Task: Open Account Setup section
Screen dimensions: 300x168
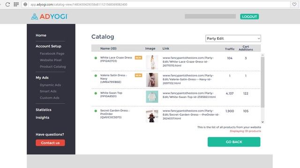Action: tap(48, 46)
